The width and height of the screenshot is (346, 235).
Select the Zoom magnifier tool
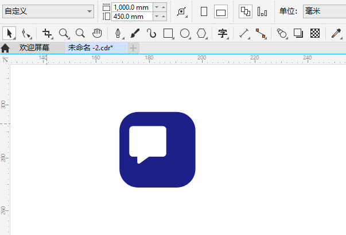[64, 33]
